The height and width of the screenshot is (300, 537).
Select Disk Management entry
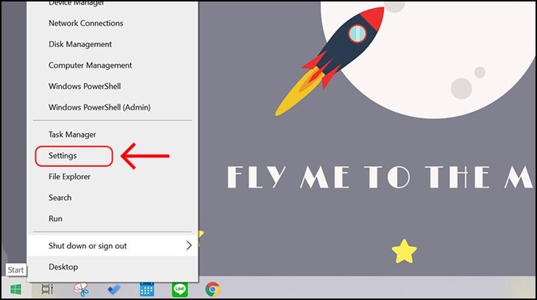coord(80,44)
